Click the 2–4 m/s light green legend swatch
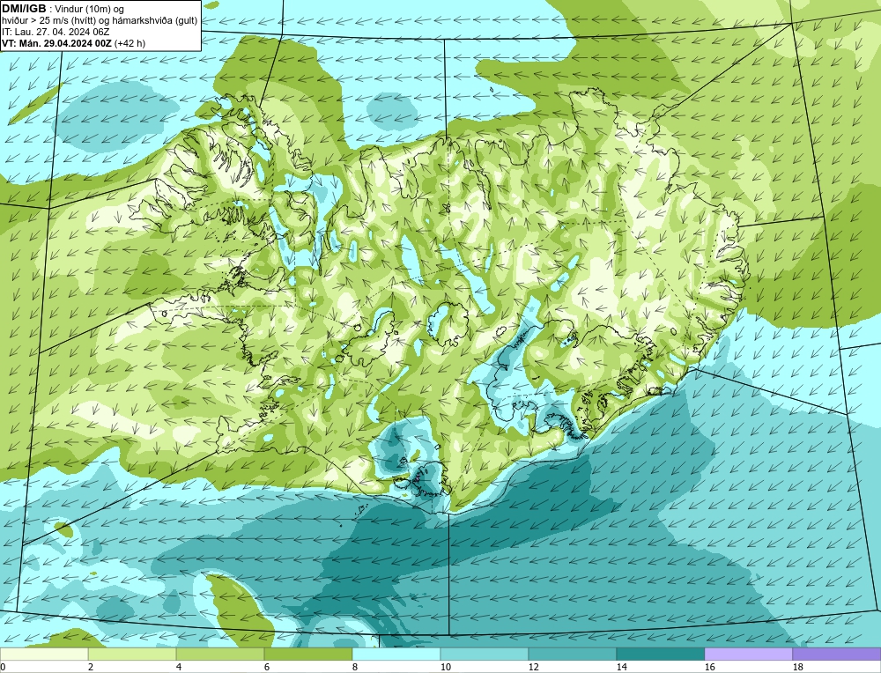 coord(132,654)
